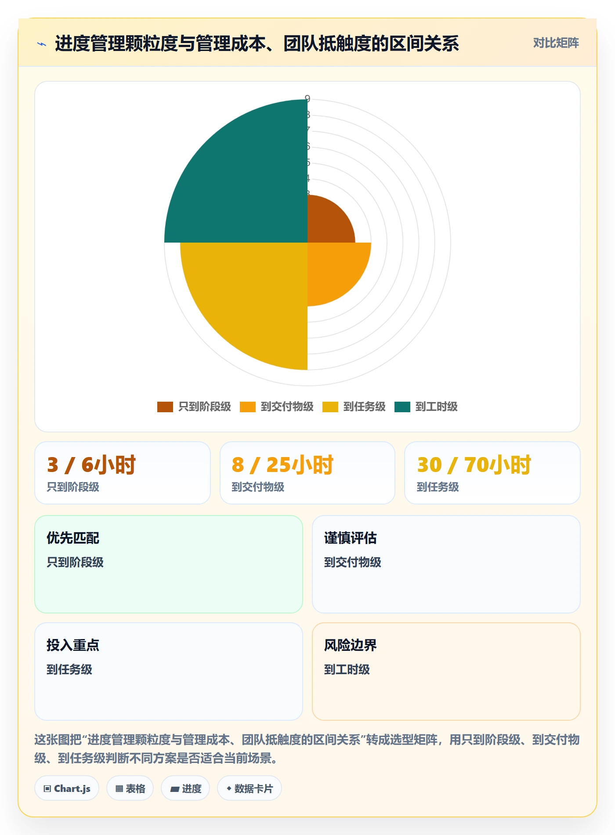Click 到交付物级 inside the 谨慎评估 card

353,563
